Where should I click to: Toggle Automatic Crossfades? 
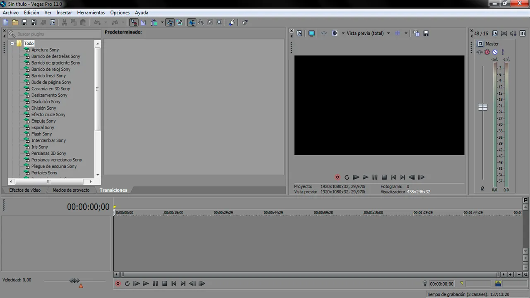coord(143,22)
